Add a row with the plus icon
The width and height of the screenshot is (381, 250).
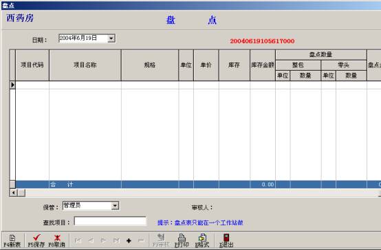129,240
